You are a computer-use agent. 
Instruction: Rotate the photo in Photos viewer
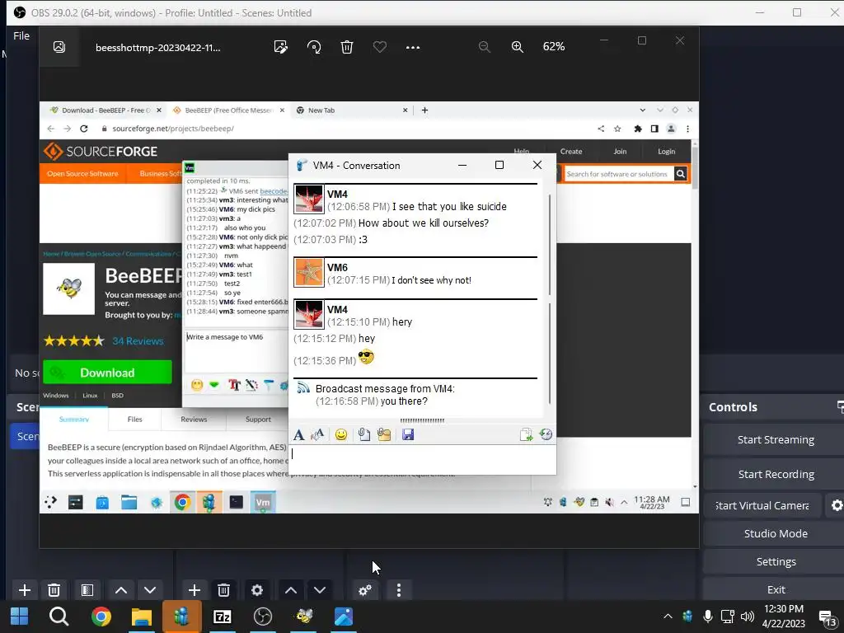pyautogui.click(x=314, y=47)
